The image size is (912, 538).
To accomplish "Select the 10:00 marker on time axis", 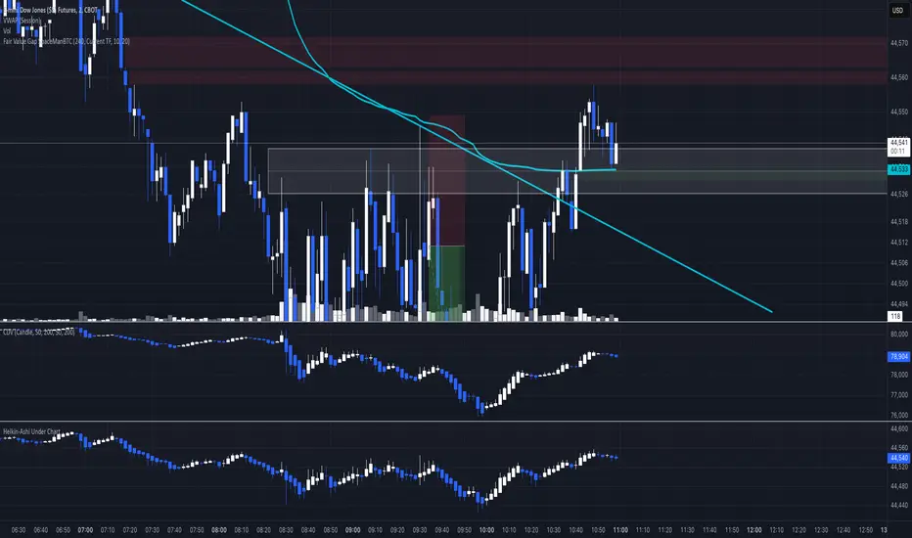I will pos(486,530).
